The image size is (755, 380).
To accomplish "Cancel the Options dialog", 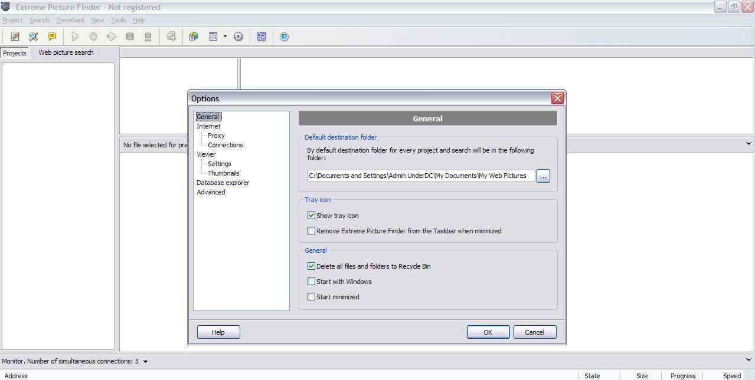I will tap(535, 332).
